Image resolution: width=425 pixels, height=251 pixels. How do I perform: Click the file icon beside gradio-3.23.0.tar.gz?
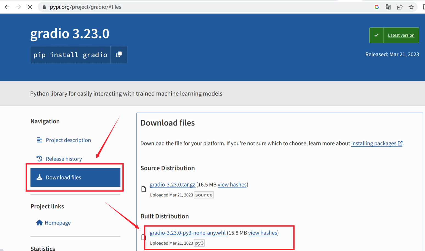pos(144,189)
